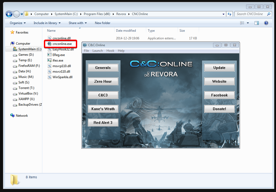276x192 pixels.
Task: Open the Share with dropdown
Action: pos(78,23)
